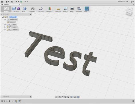Screen dimensions: 135x104
Task: Toggle the Sketches visibility lightbulb
Action: click(x=8, y=30)
